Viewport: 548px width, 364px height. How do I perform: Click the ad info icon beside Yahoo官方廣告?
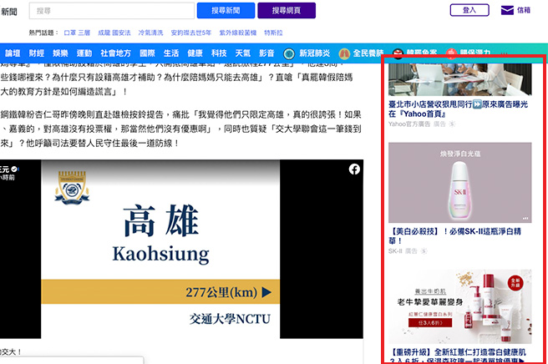[452, 124]
